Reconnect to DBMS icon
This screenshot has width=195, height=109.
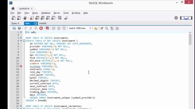point(66,18)
